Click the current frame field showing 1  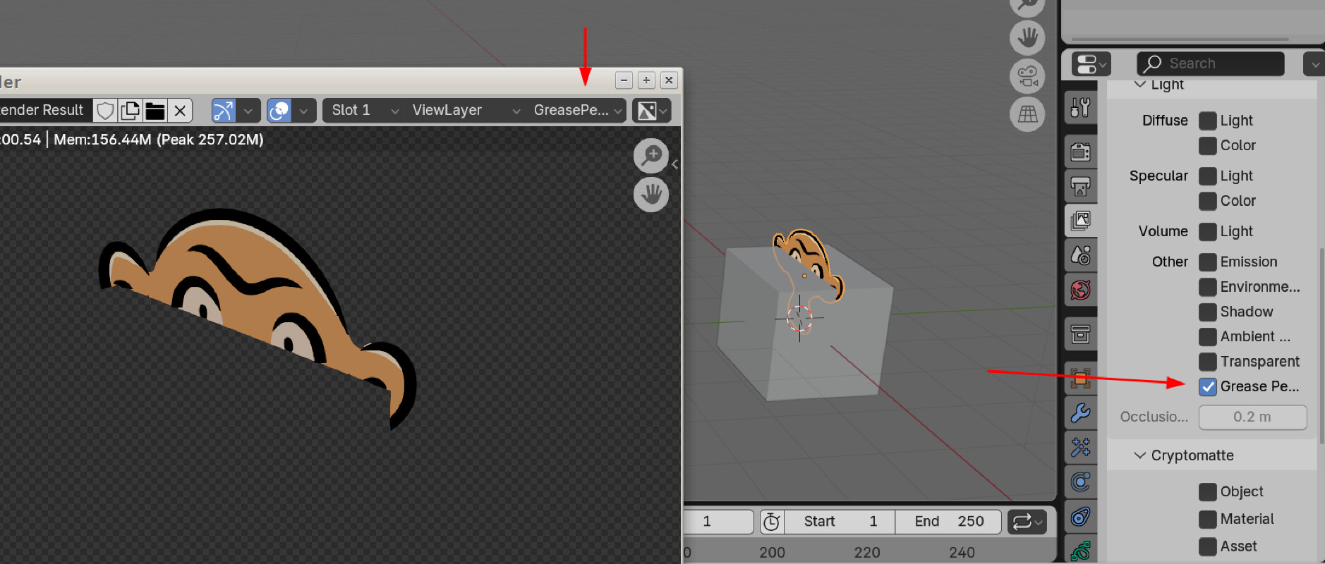(x=718, y=522)
